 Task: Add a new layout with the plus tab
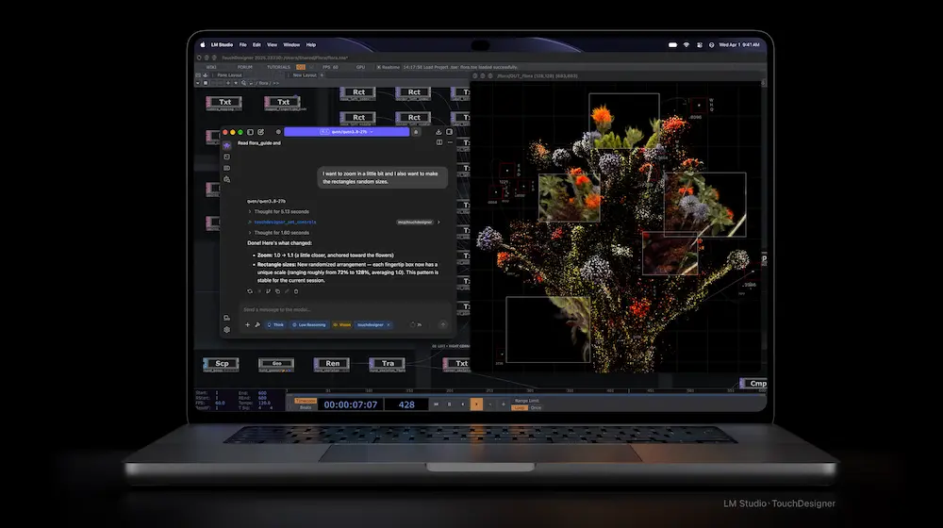(x=322, y=75)
